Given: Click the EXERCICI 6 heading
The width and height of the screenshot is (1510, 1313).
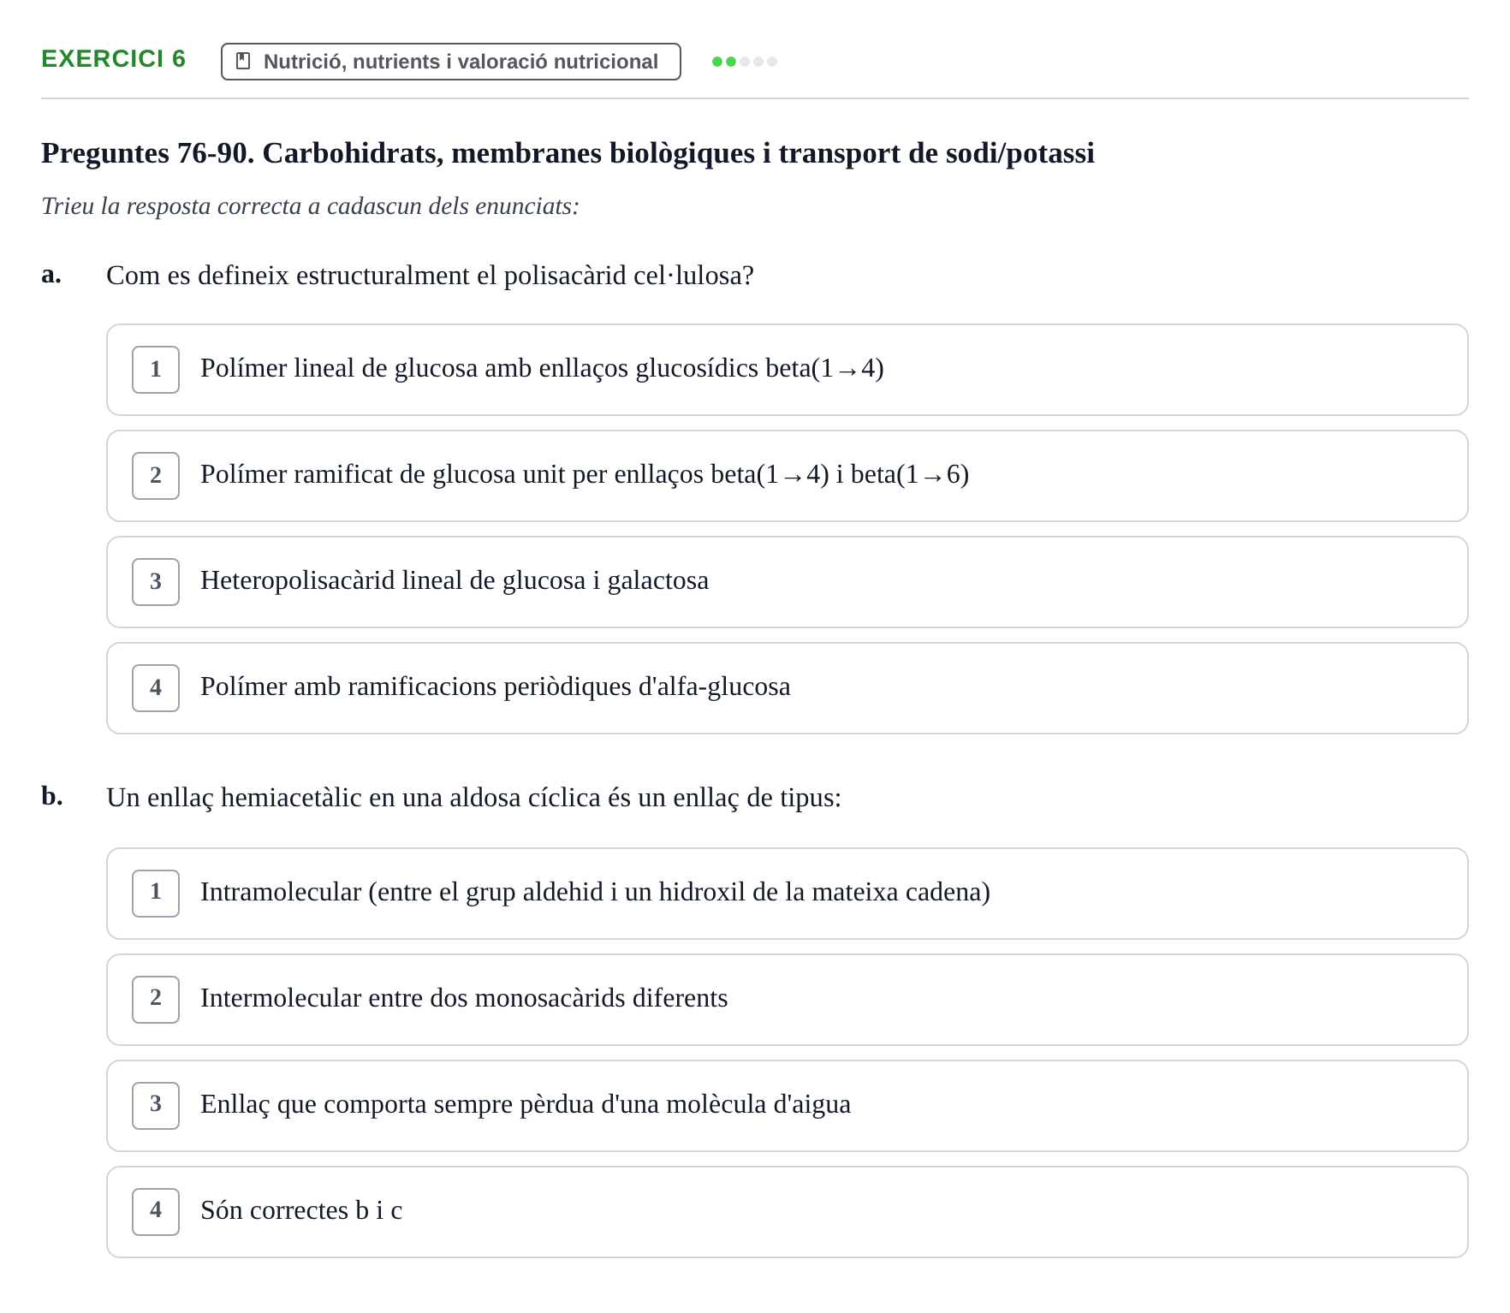Looking at the screenshot, I should [113, 59].
